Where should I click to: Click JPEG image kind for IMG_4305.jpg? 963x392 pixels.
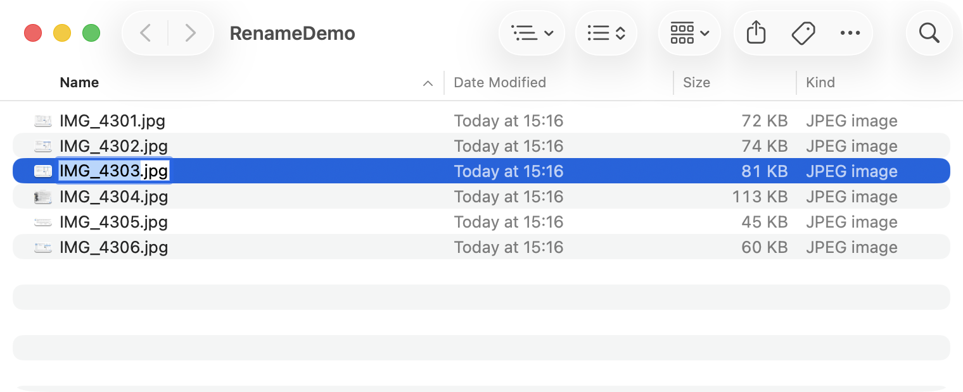[851, 222]
